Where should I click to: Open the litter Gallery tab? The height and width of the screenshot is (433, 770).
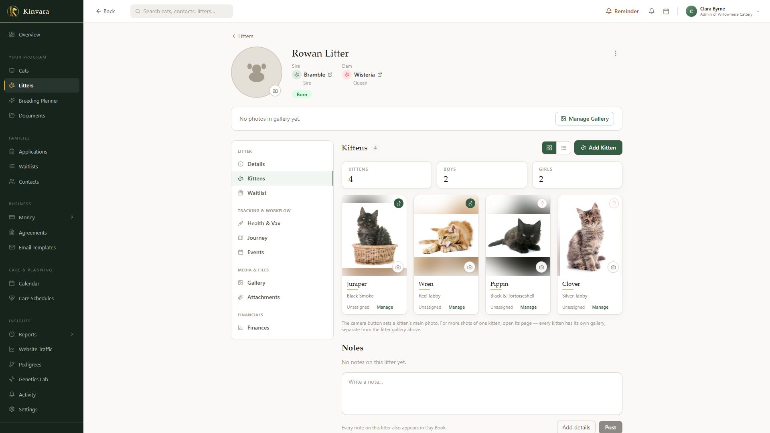pyautogui.click(x=282, y=283)
